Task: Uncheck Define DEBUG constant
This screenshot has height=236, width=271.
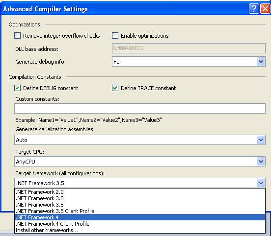Action: [18, 88]
